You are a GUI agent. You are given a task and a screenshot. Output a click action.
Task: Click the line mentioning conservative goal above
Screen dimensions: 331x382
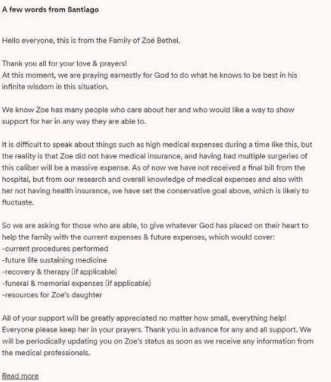[155, 191]
